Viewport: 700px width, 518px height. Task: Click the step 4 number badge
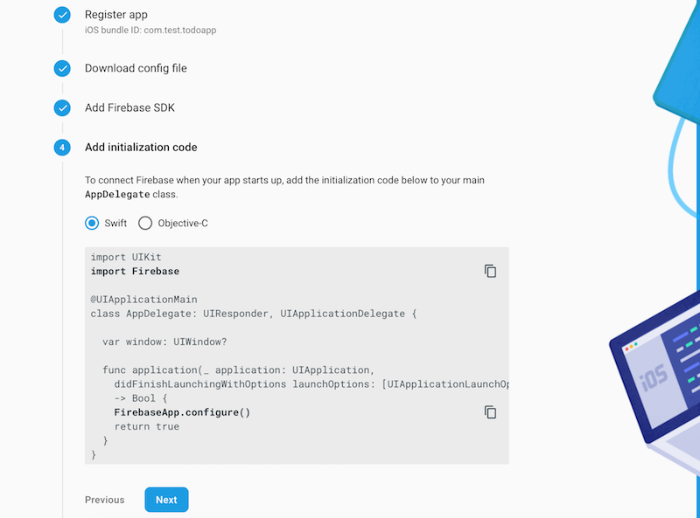pos(61,147)
